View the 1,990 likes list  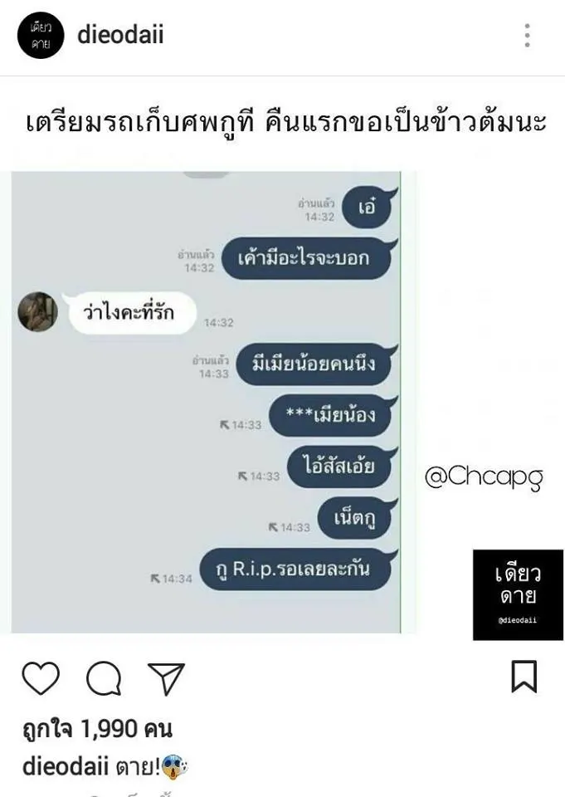(98, 729)
